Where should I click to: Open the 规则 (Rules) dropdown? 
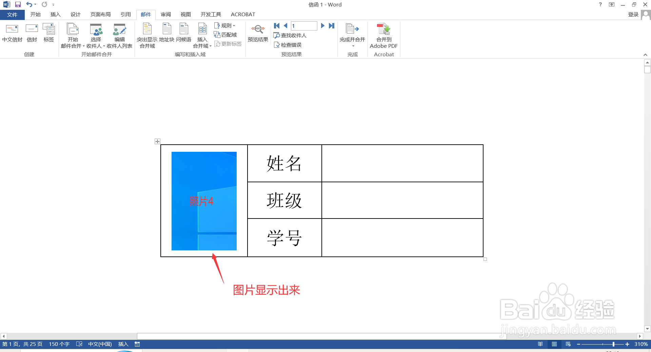(225, 25)
